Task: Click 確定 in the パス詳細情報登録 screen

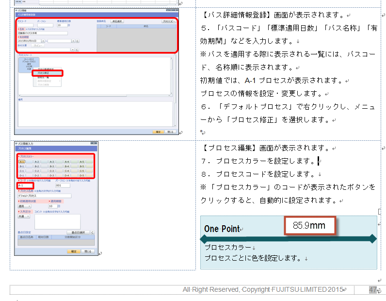Action: (x=158, y=132)
